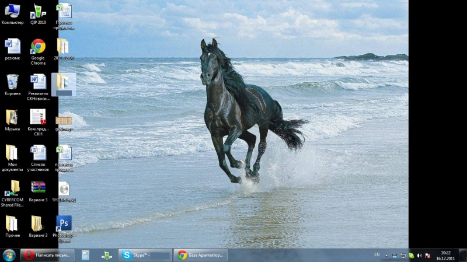Switch to Chrome window База Архитектор

pyautogui.click(x=200, y=255)
